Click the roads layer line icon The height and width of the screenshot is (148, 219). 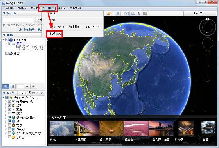(x=14, y=113)
